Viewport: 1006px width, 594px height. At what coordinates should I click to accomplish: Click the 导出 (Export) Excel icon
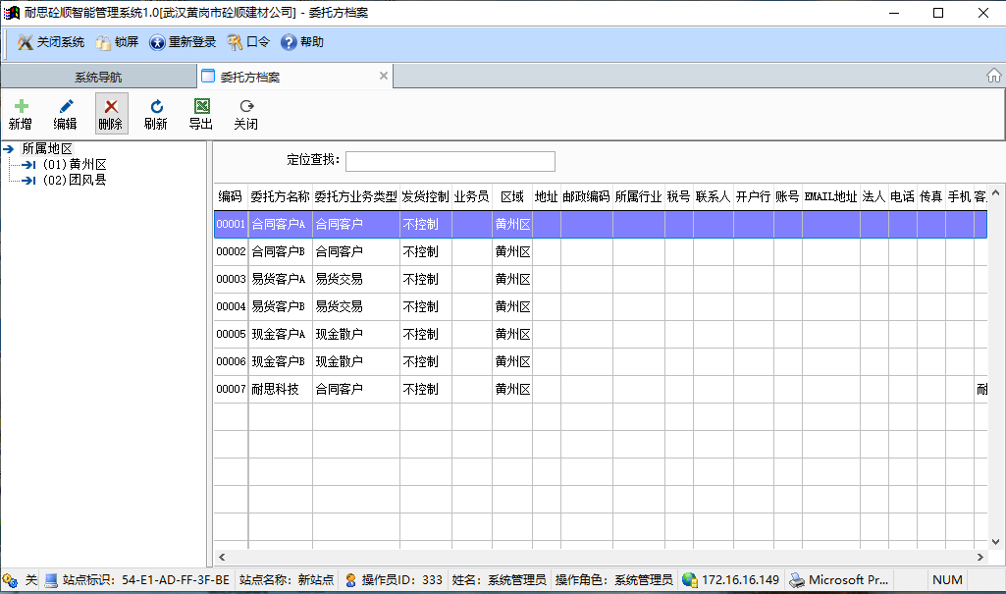click(201, 107)
